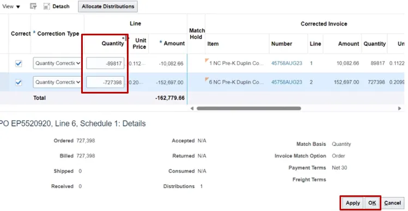Click the orange flag icon on item row 6
Screen dimensions: 408x211
point(207,79)
